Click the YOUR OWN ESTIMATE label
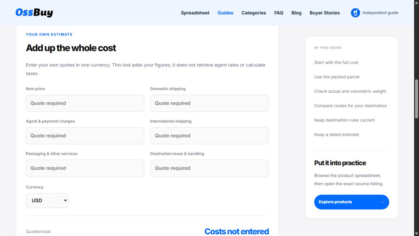 point(49,34)
